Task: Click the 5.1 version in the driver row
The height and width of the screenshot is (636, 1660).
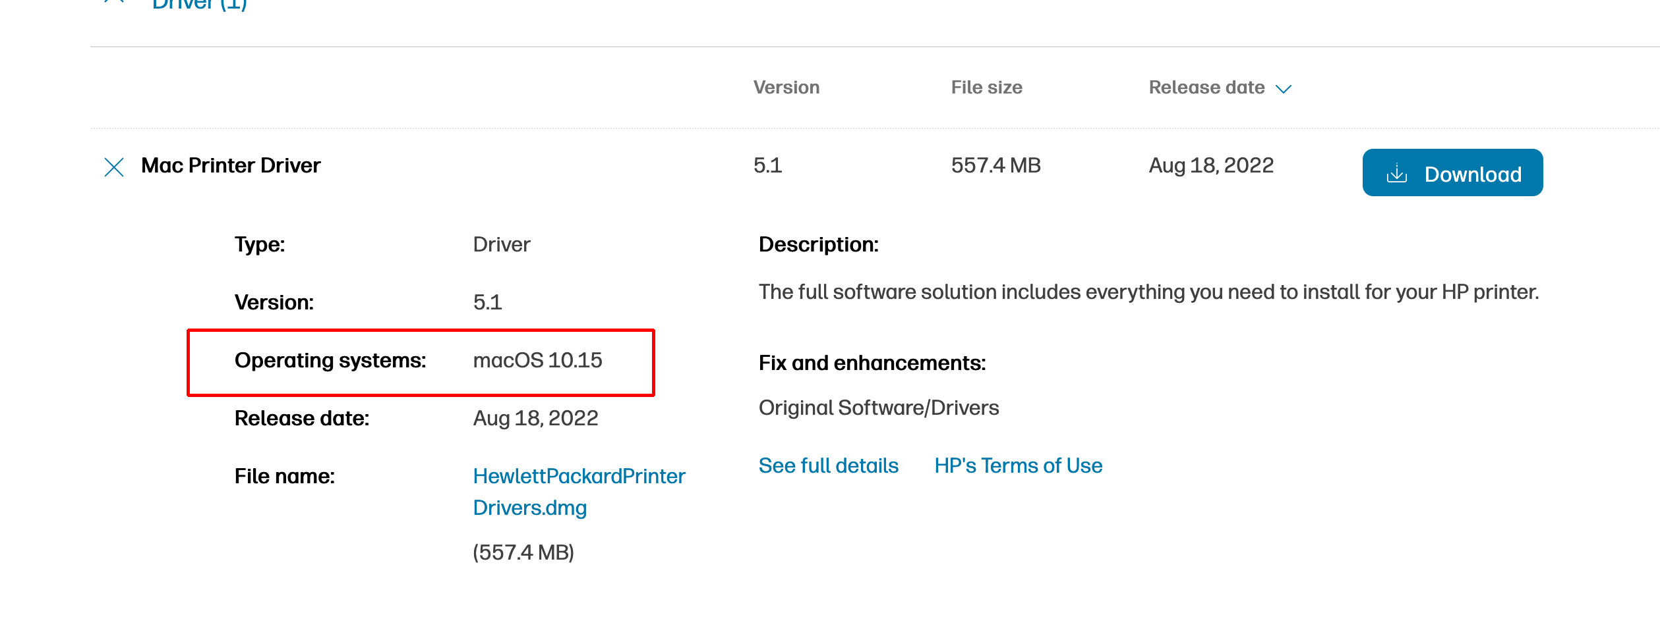Action: pos(767,165)
